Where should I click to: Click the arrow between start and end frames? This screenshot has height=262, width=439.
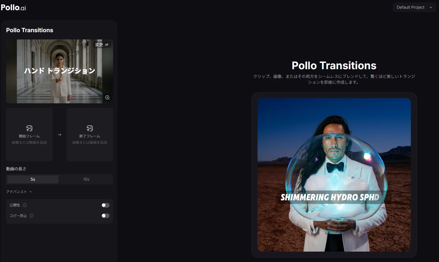point(60,135)
